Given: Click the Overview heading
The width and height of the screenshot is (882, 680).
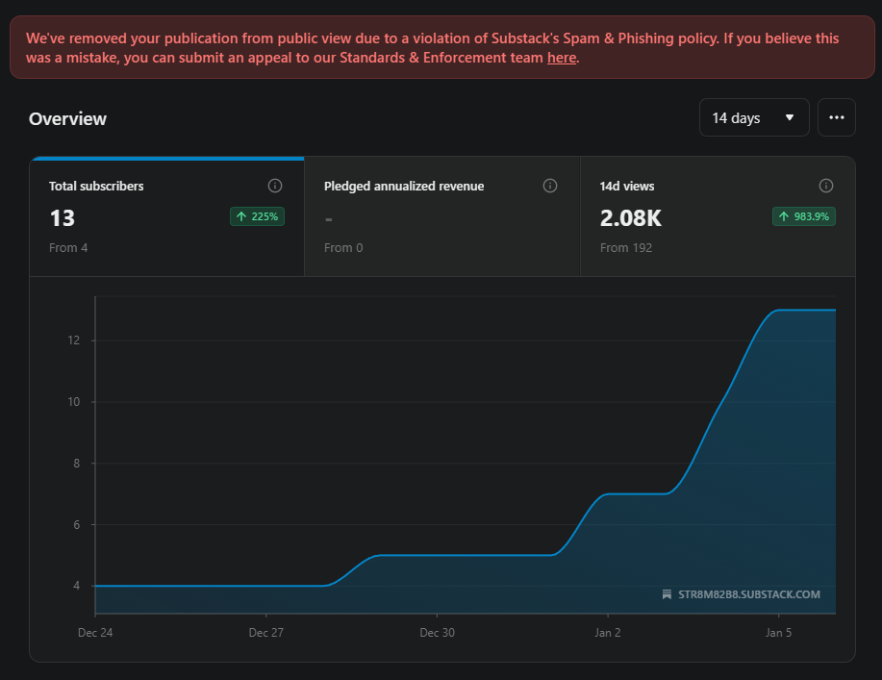Looking at the screenshot, I should tap(67, 118).
